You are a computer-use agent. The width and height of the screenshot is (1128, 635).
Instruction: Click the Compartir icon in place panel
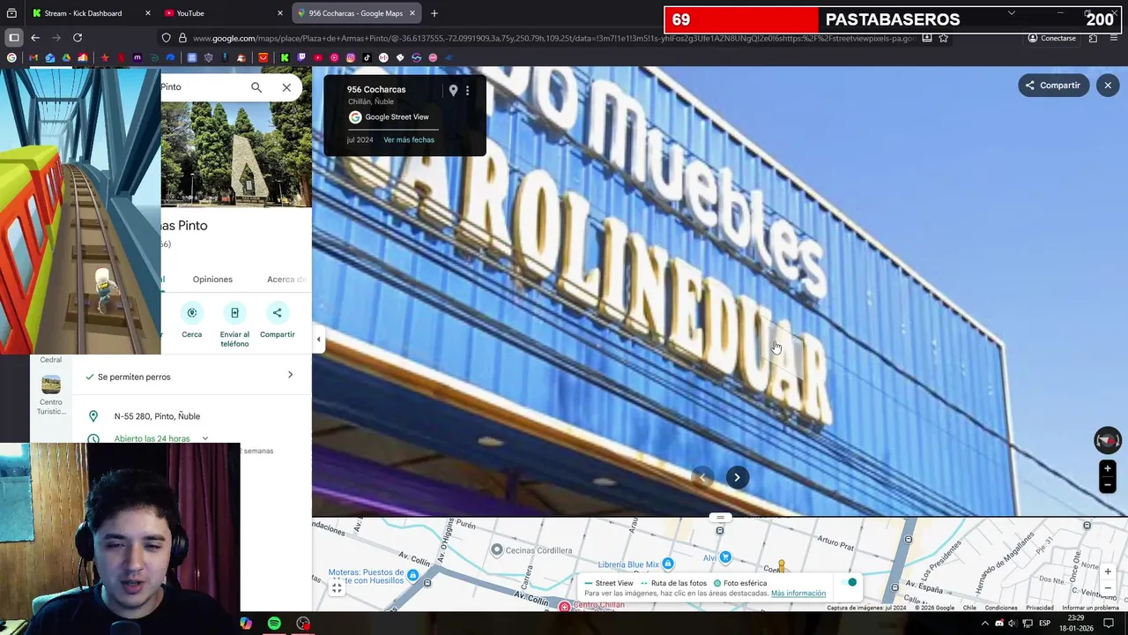click(277, 313)
